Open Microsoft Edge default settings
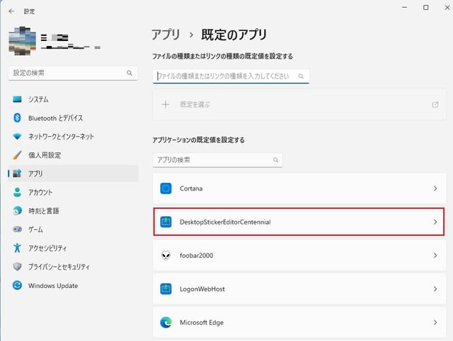The width and height of the screenshot is (453, 341). [299, 322]
